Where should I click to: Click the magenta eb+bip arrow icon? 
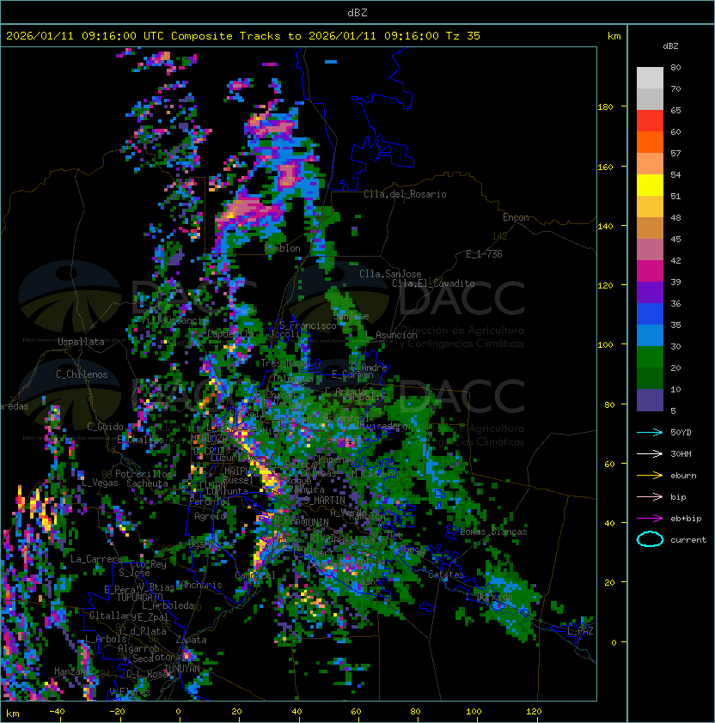(x=650, y=519)
